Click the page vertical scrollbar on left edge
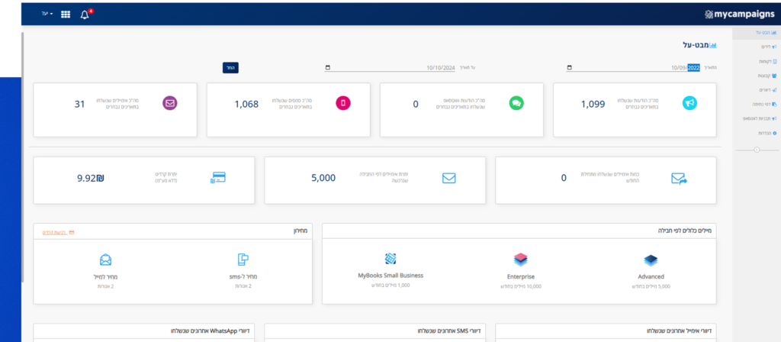This screenshot has height=342, width=781. (x=22, y=157)
